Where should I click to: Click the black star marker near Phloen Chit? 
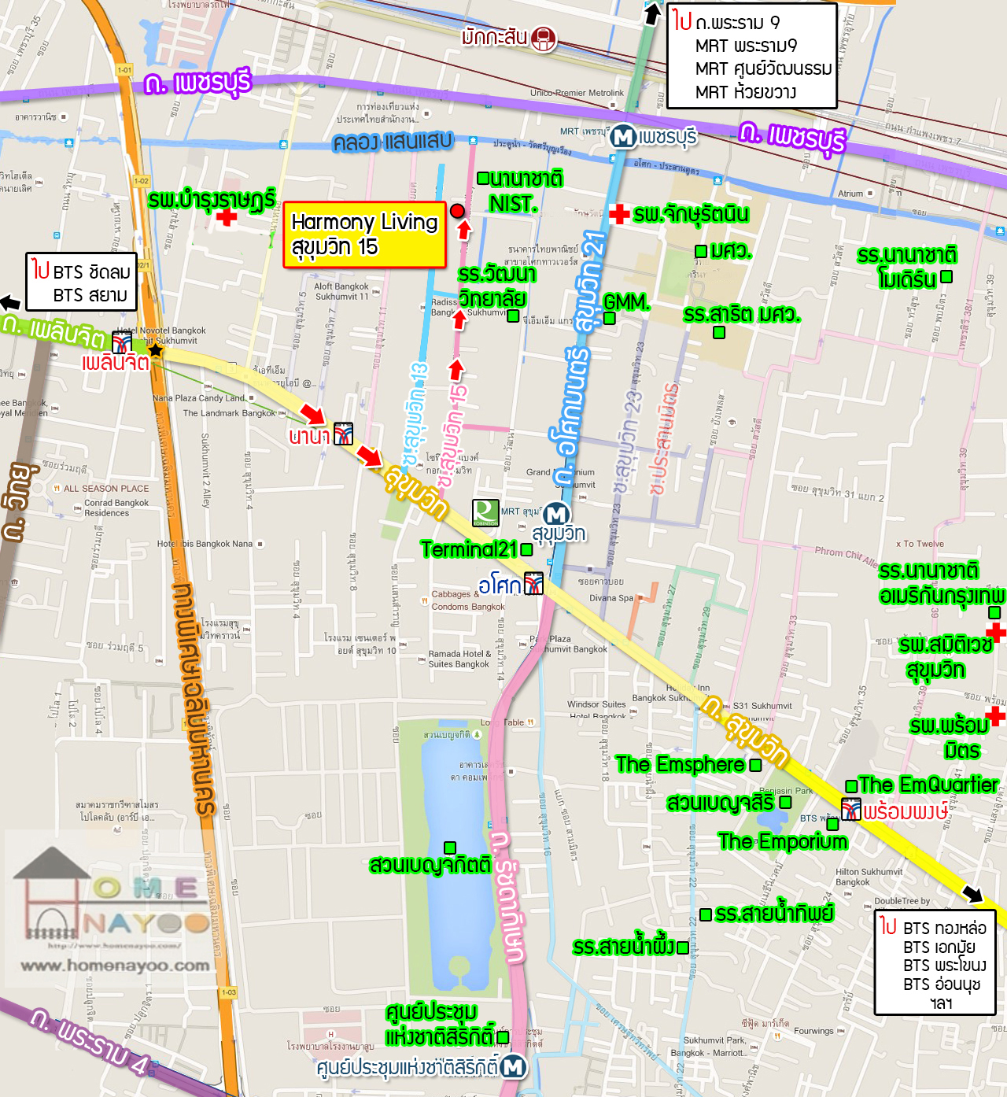[x=156, y=349]
